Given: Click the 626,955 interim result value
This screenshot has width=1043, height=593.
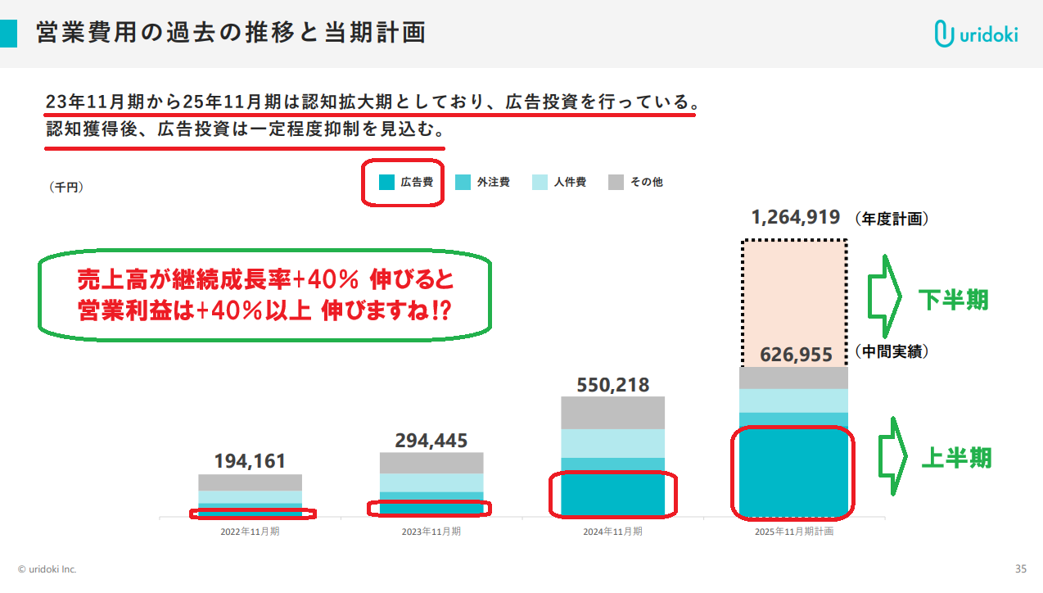Looking at the screenshot, I should coord(796,355).
